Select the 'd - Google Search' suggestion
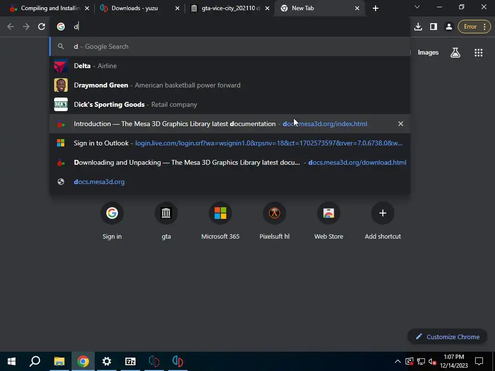Image resolution: width=495 pixels, height=371 pixels. 230,46
